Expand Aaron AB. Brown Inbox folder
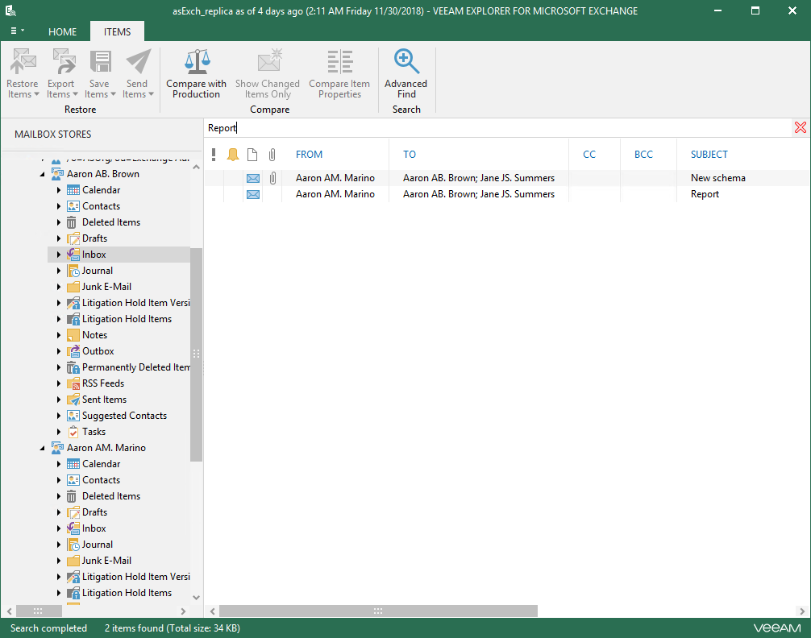The image size is (811, 638). (x=58, y=255)
